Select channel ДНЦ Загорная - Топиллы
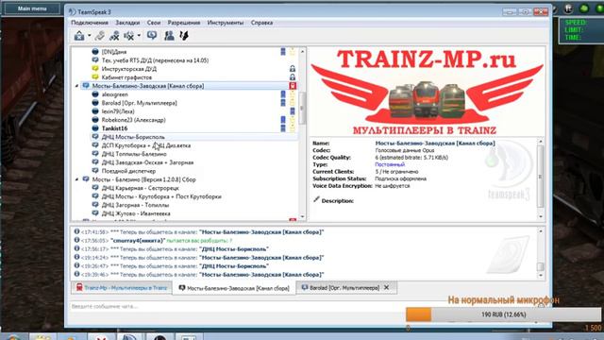 135,205
